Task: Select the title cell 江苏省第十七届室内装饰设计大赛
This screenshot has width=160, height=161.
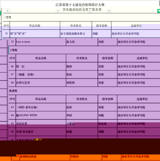Action: [81, 5]
